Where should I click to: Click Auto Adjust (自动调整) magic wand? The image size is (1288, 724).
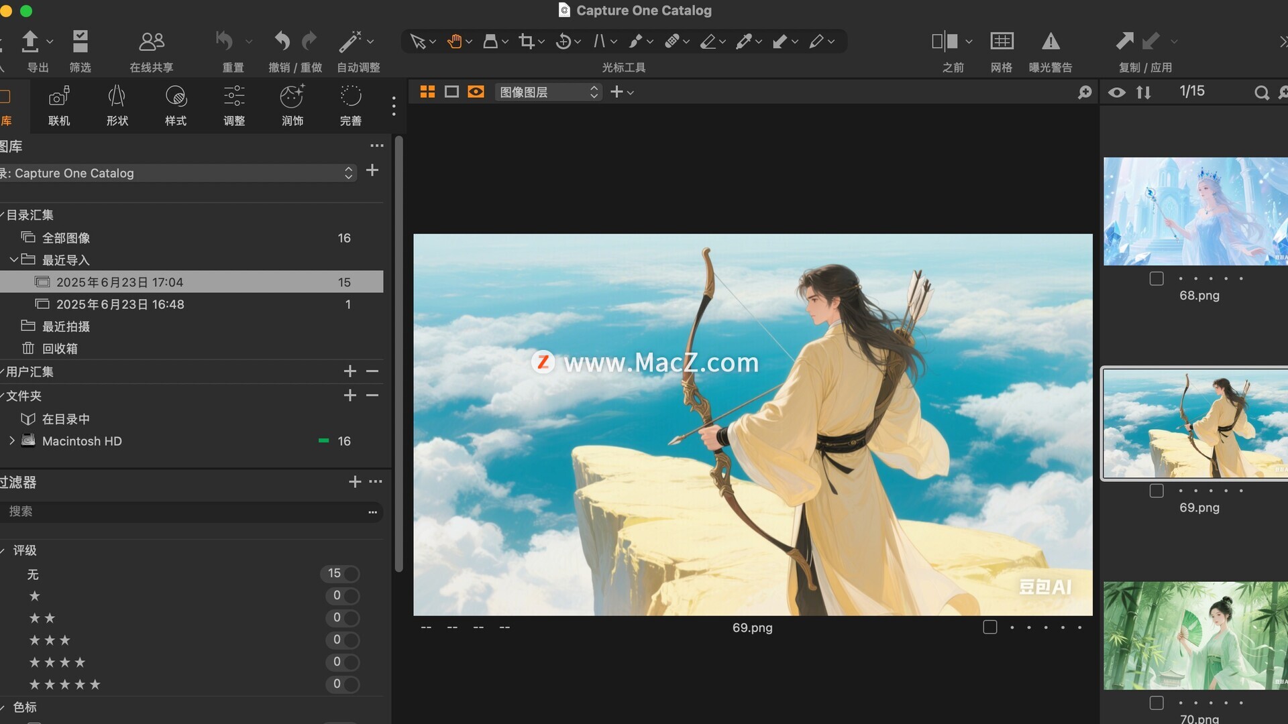(350, 42)
